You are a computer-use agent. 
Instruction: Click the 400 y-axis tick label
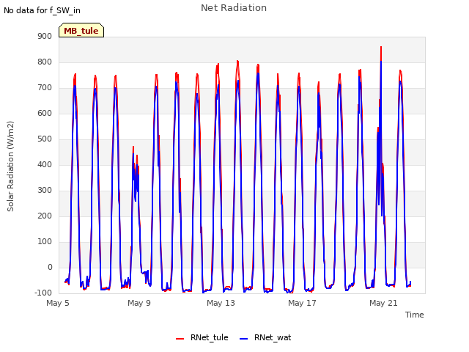click(x=45, y=164)
